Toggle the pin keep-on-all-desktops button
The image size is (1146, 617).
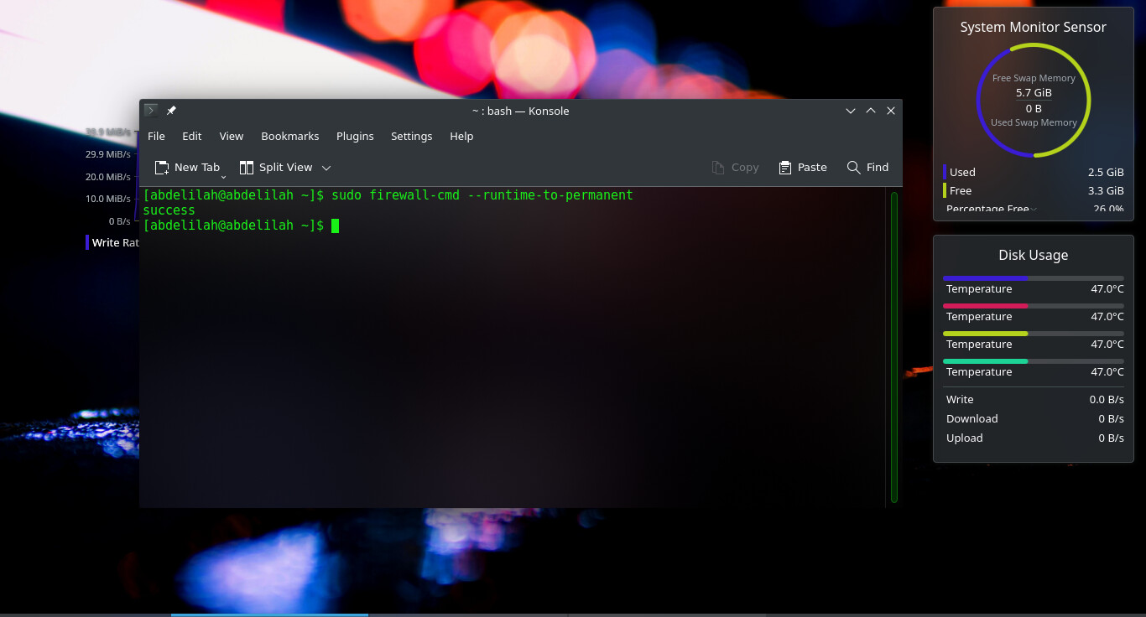[171, 111]
